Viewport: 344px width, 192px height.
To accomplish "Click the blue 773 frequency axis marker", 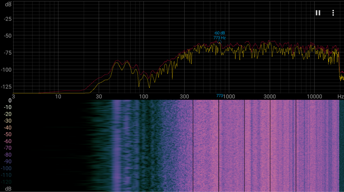I will click(x=219, y=96).
